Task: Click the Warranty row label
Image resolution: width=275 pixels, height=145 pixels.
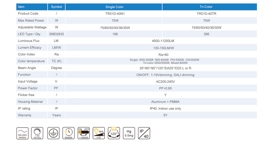Action: coord(25,115)
